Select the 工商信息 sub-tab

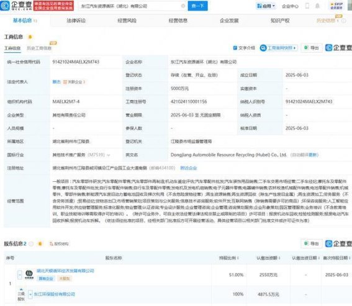coord(12,48)
